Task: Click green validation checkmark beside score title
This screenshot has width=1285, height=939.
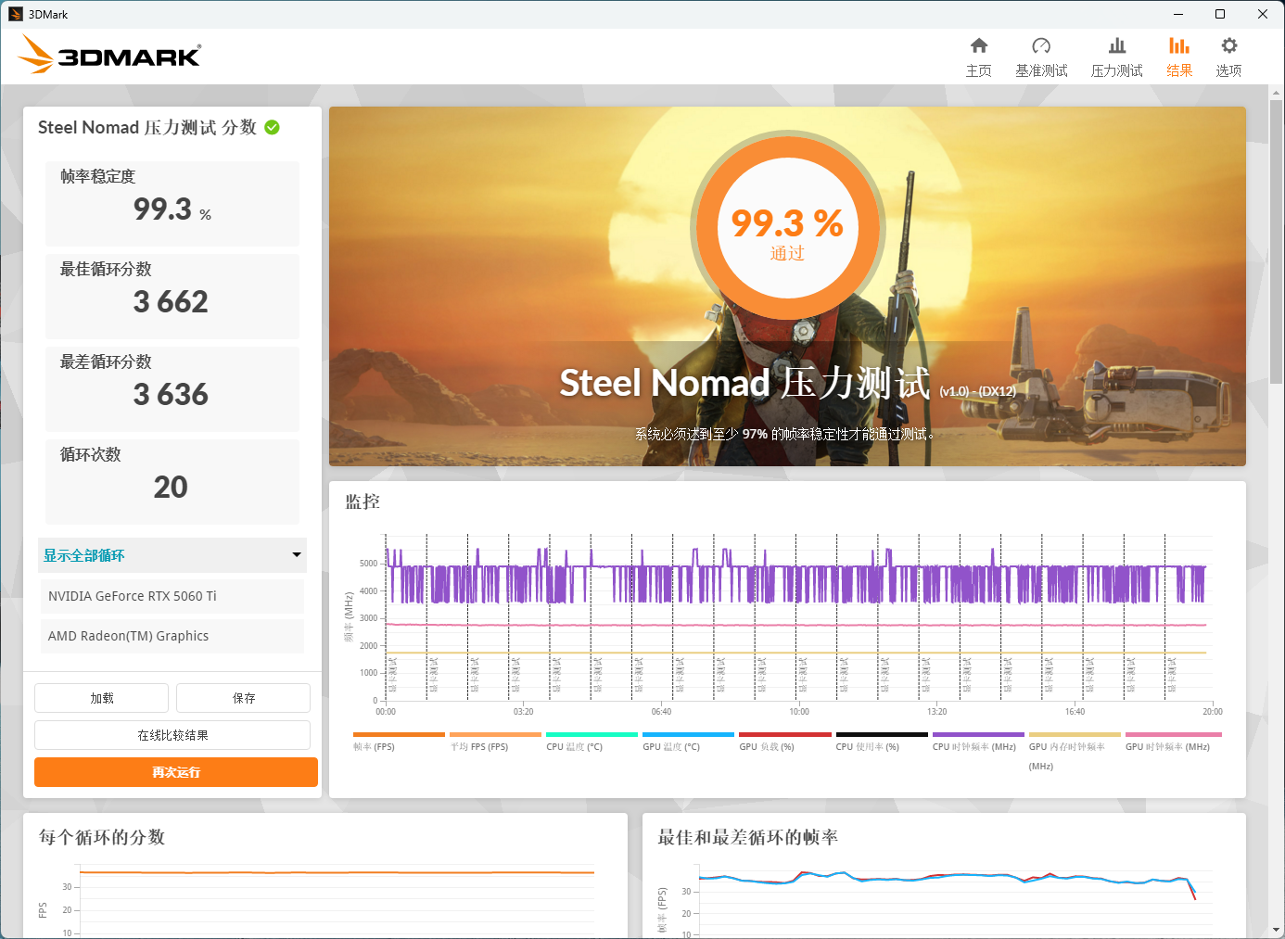Action: pos(273,128)
